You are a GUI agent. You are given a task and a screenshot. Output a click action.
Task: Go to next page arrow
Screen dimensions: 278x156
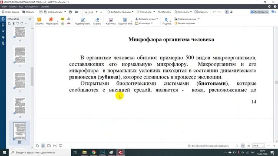click(x=101, y=12)
